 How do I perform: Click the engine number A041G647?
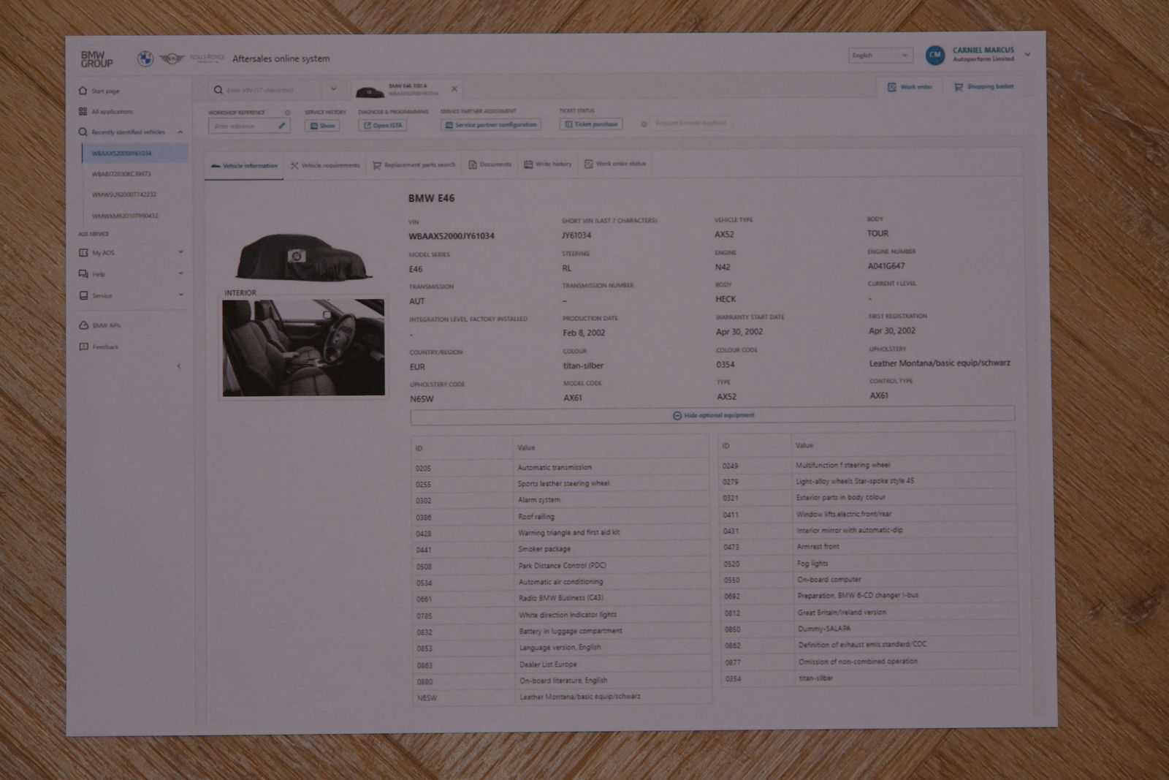pyautogui.click(x=886, y=266)
